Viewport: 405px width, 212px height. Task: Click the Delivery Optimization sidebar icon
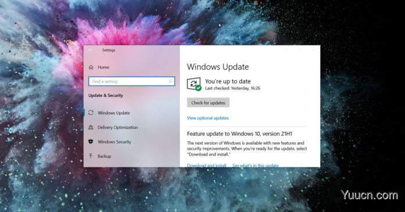click(x=91, y=127)
